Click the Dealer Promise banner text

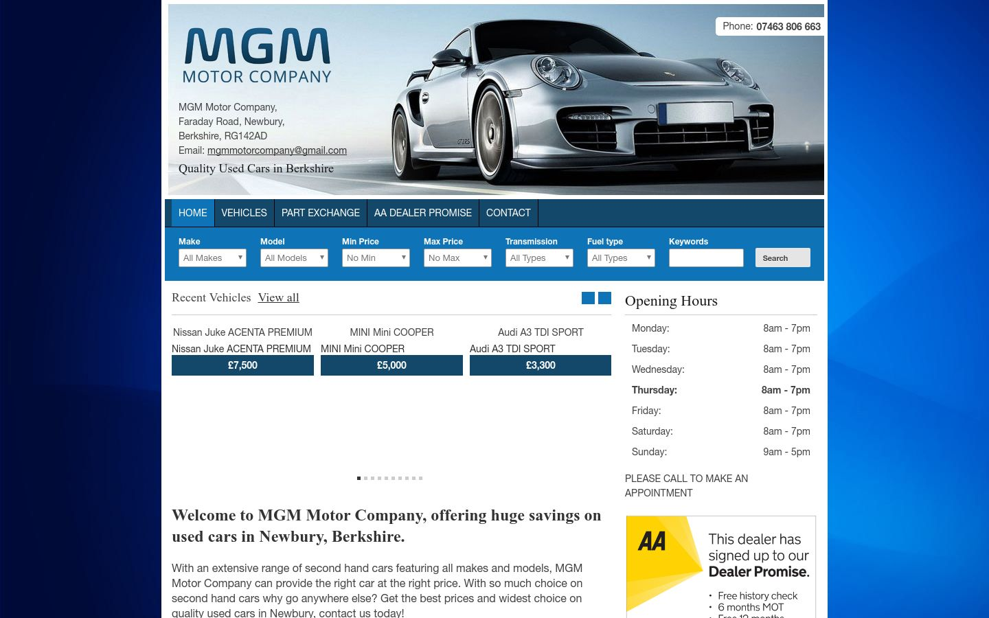click(759, 556)
